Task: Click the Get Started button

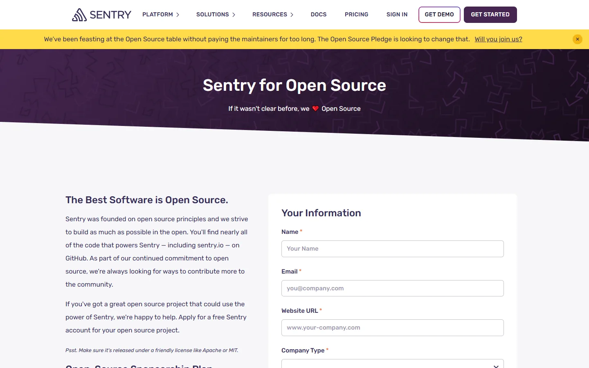Action: [x=490, y=15]
